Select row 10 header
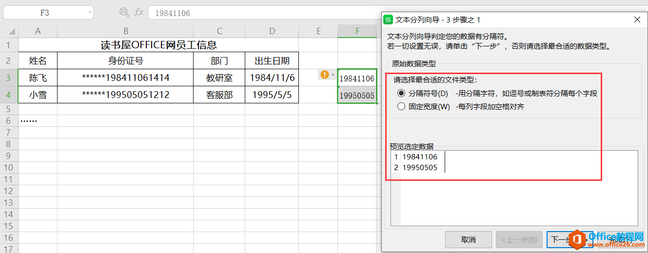Image resolution: width=648 pixels, height=253 pixels. tap(9, 167)
